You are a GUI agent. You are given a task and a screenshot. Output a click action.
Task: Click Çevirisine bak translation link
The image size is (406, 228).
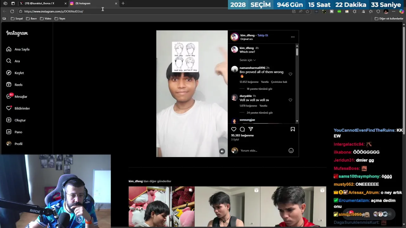279,82
